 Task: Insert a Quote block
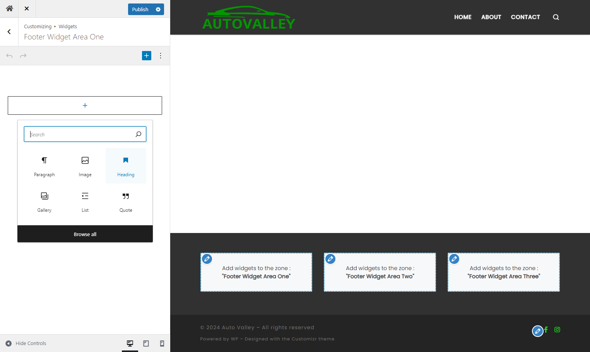click(126, 202)
